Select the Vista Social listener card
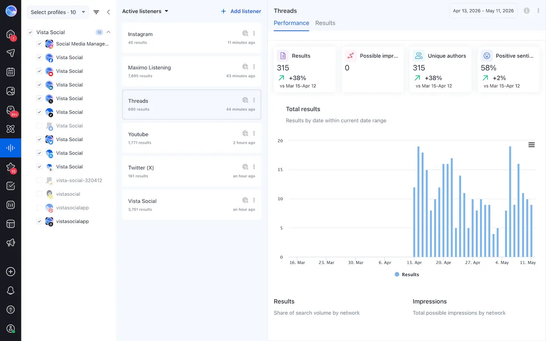Viewport: 546px width, 341px height. point(192,204)
